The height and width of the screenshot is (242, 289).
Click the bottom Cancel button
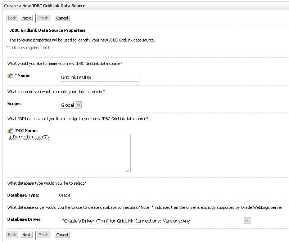tap(62, 235)
